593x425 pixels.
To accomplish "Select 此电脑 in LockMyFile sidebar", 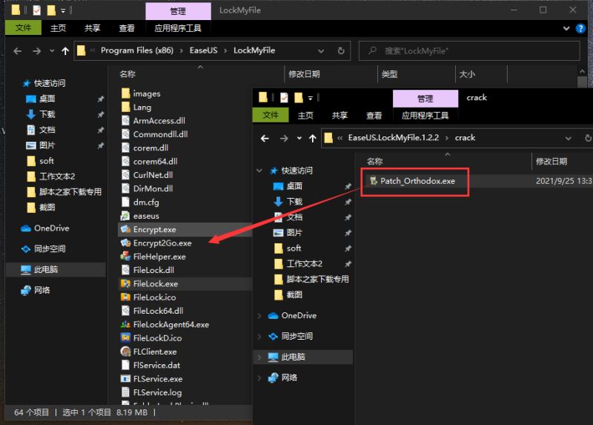I will pos(56,269).
